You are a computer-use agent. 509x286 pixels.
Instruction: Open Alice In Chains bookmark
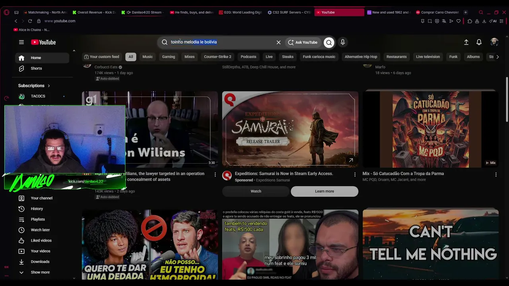[31, 30]
